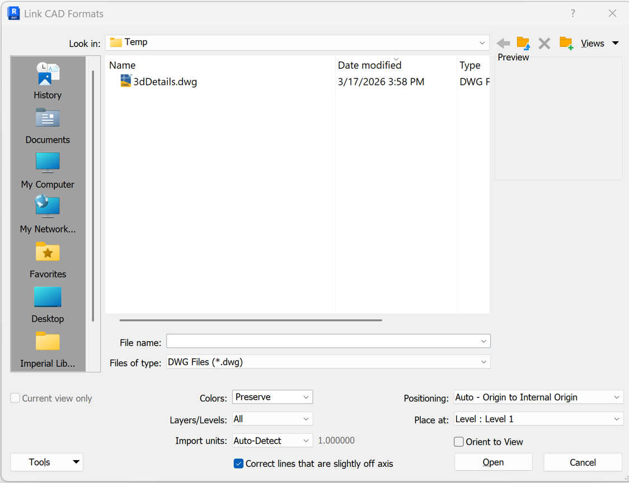629x483 pixels.
Task: Check the Orient to View option
Action: point(458,442)
